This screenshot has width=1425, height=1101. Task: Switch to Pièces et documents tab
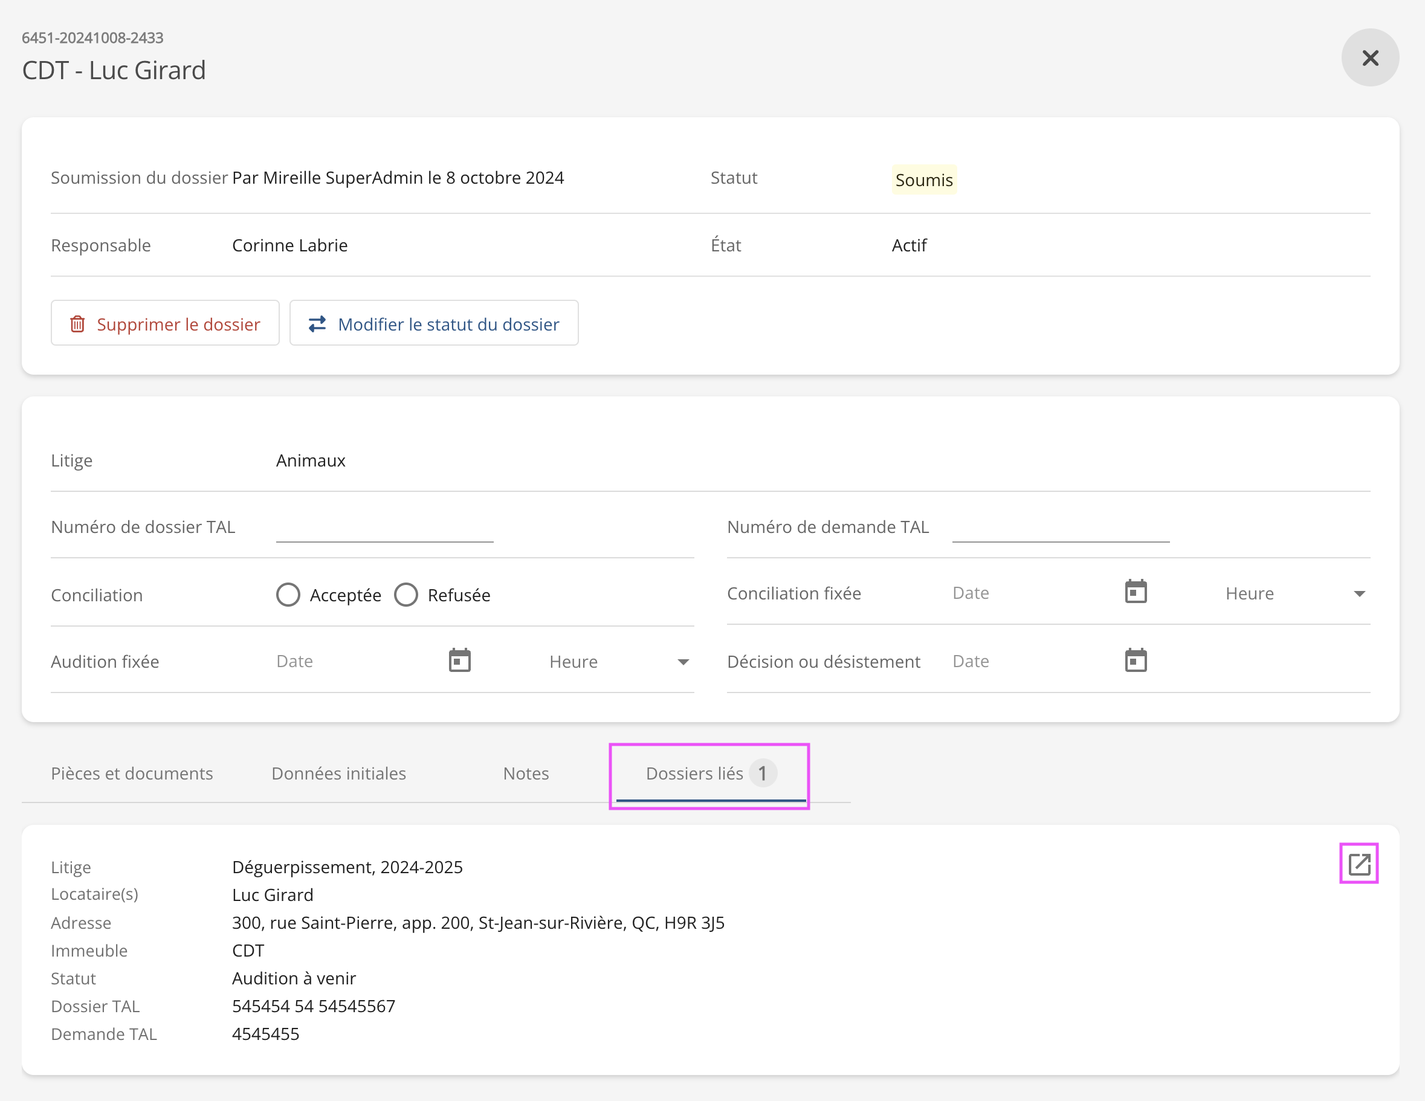pos(132,773)
